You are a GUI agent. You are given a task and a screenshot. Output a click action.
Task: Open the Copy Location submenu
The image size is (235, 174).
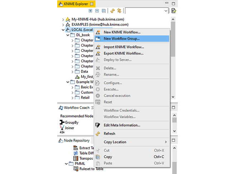pyautogui.click(x=132, y=142)
